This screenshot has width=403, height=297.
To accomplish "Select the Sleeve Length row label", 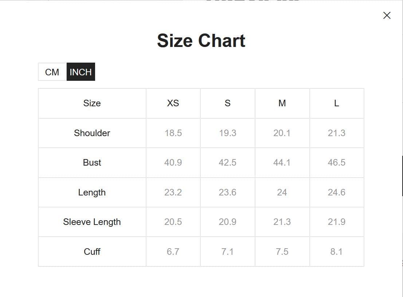I will (92, 222).
